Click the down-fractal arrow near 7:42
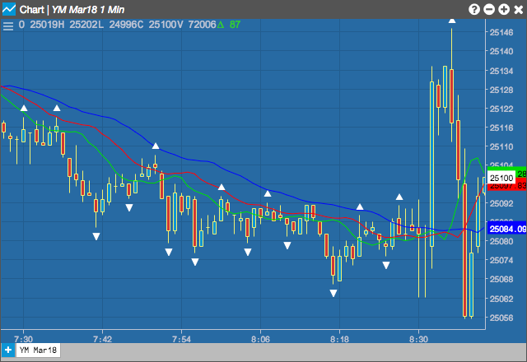Screen dimensions: 527x362 point(96,236)
